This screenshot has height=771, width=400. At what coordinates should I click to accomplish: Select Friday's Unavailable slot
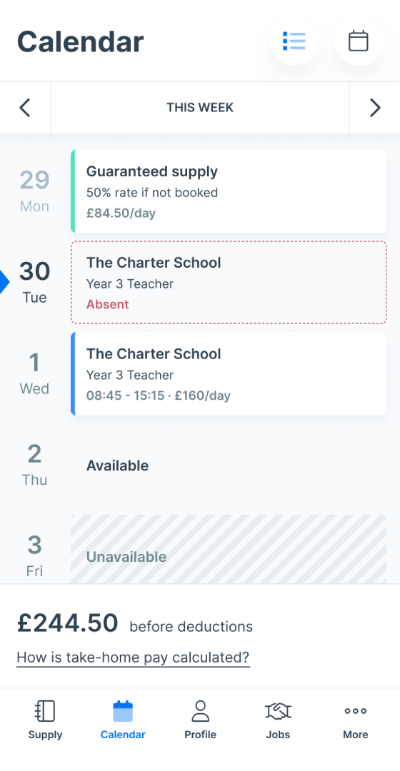tap(229, 549)
